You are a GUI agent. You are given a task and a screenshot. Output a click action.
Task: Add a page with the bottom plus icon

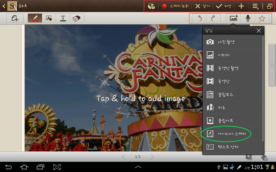click(x=249, y=157)
